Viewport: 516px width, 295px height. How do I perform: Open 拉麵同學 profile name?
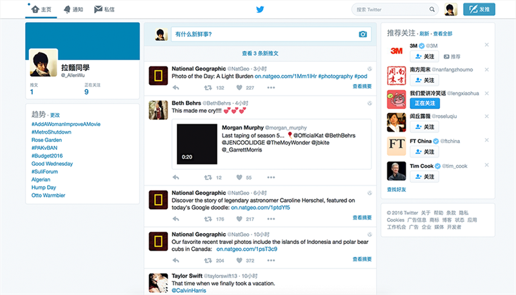(75, 68)
